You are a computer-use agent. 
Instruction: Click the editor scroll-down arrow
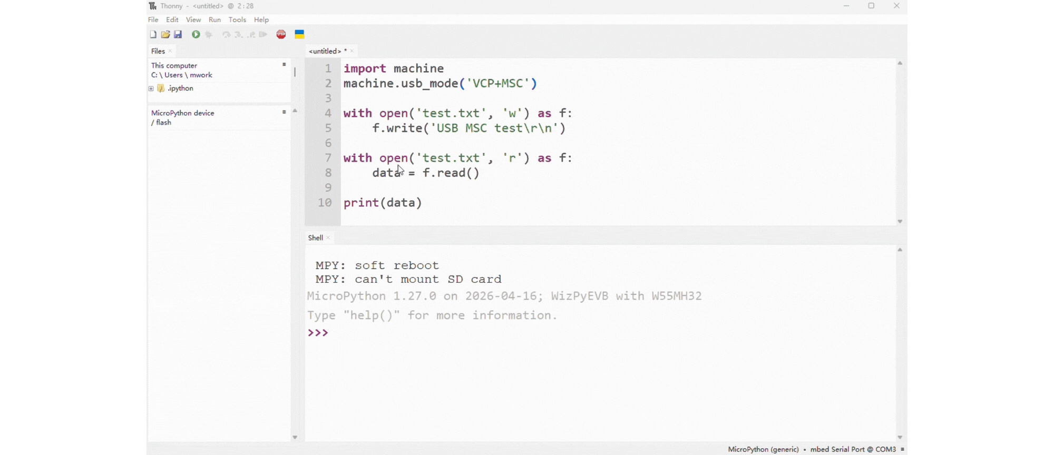pyautogui.click(x=900, y=222)
